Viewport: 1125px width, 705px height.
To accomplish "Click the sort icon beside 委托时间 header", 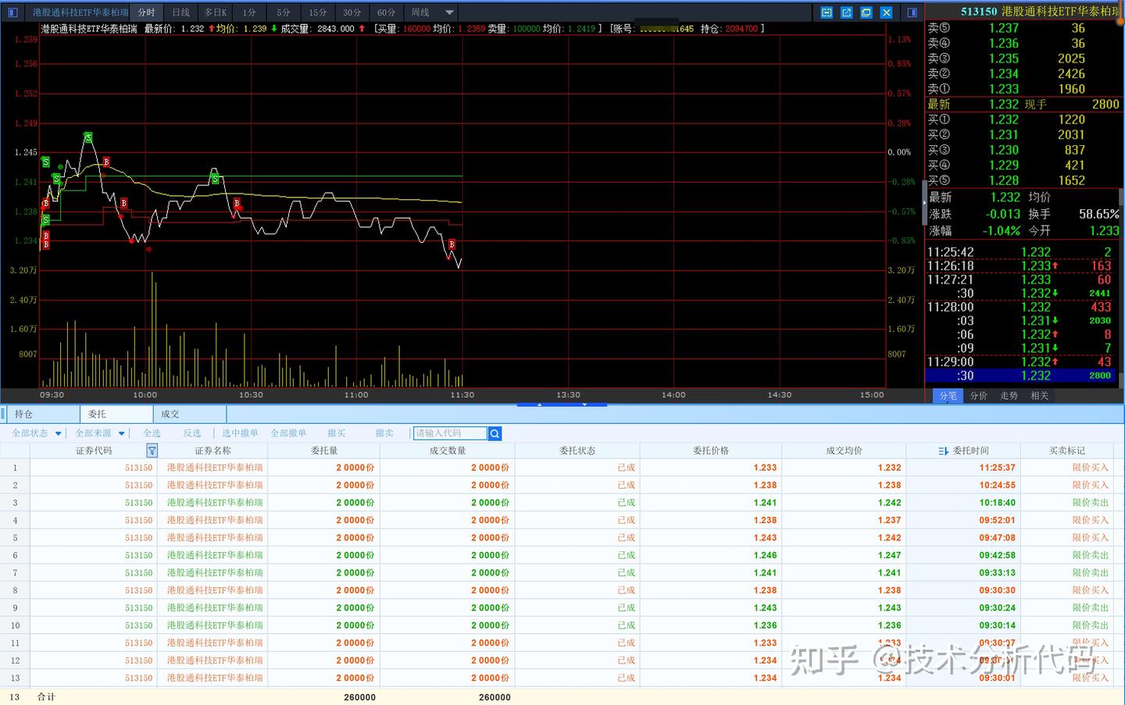I will (943, 450).
